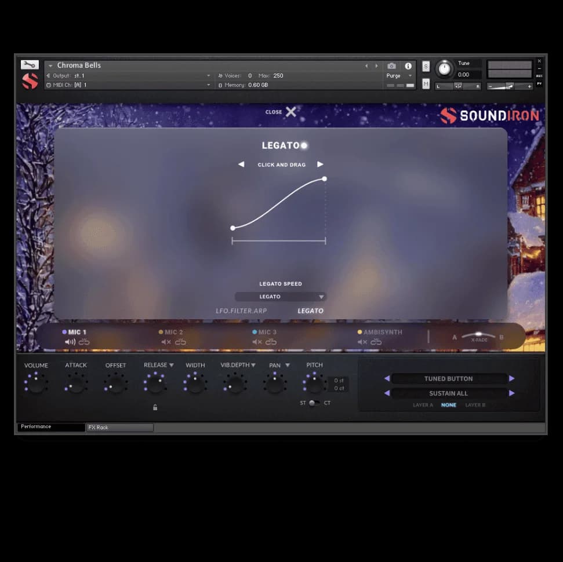
Task: Flip the ST/CT pitch mode switch
Action: pyautogui.click(x=313, y=403)
